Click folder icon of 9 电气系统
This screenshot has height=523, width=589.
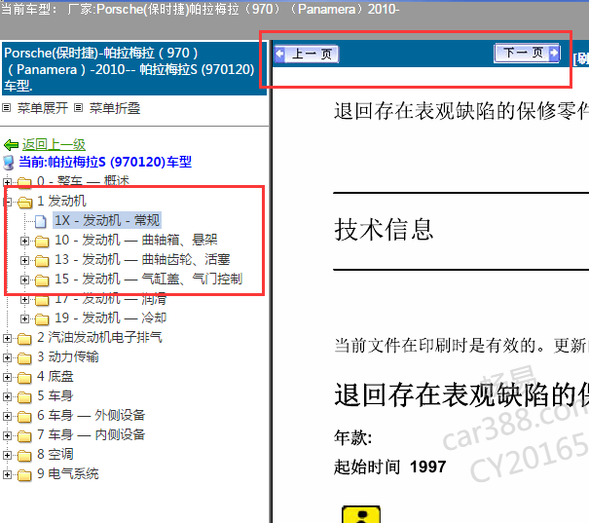[24, 475]
